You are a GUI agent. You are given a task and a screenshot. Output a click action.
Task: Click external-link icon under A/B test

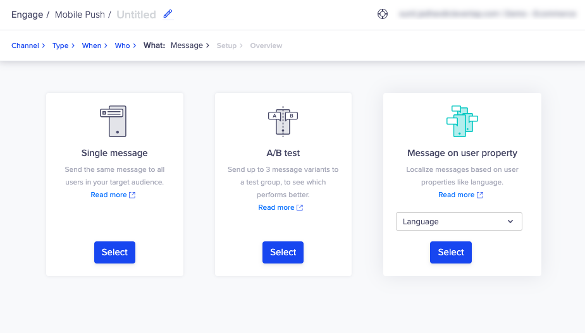coord(300,208)
